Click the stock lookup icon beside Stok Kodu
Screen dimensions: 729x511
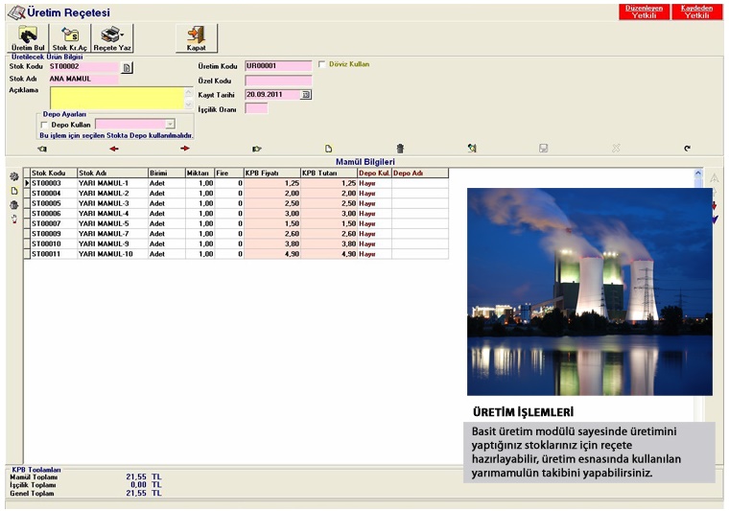(x=127, y=67)
